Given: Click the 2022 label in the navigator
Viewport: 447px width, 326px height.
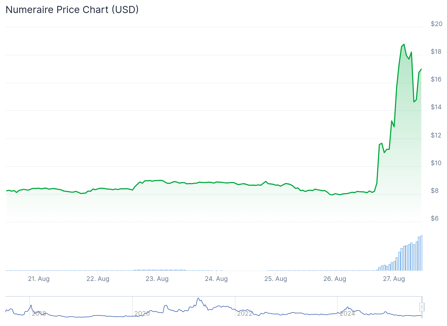Looking at the screenshot, I should pos(245,314).
